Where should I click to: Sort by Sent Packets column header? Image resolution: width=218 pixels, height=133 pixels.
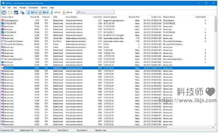pyautogui.click(x=200, y=17)
